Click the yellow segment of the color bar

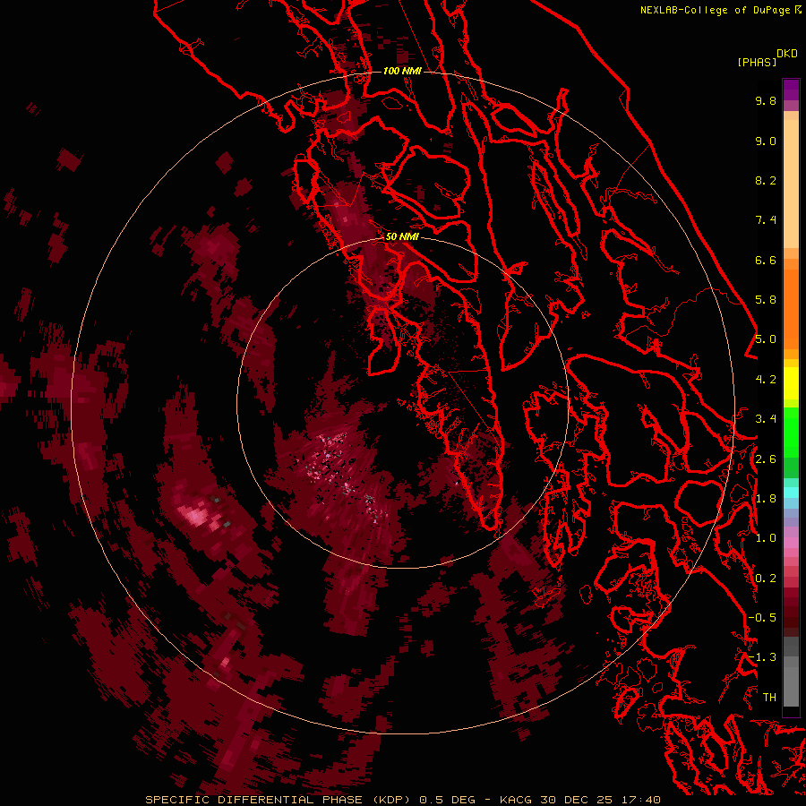(791, 383)
